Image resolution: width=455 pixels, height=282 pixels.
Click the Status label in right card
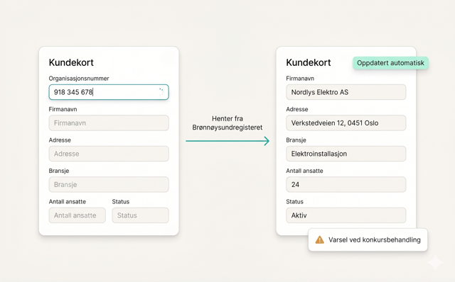[294, 202]
